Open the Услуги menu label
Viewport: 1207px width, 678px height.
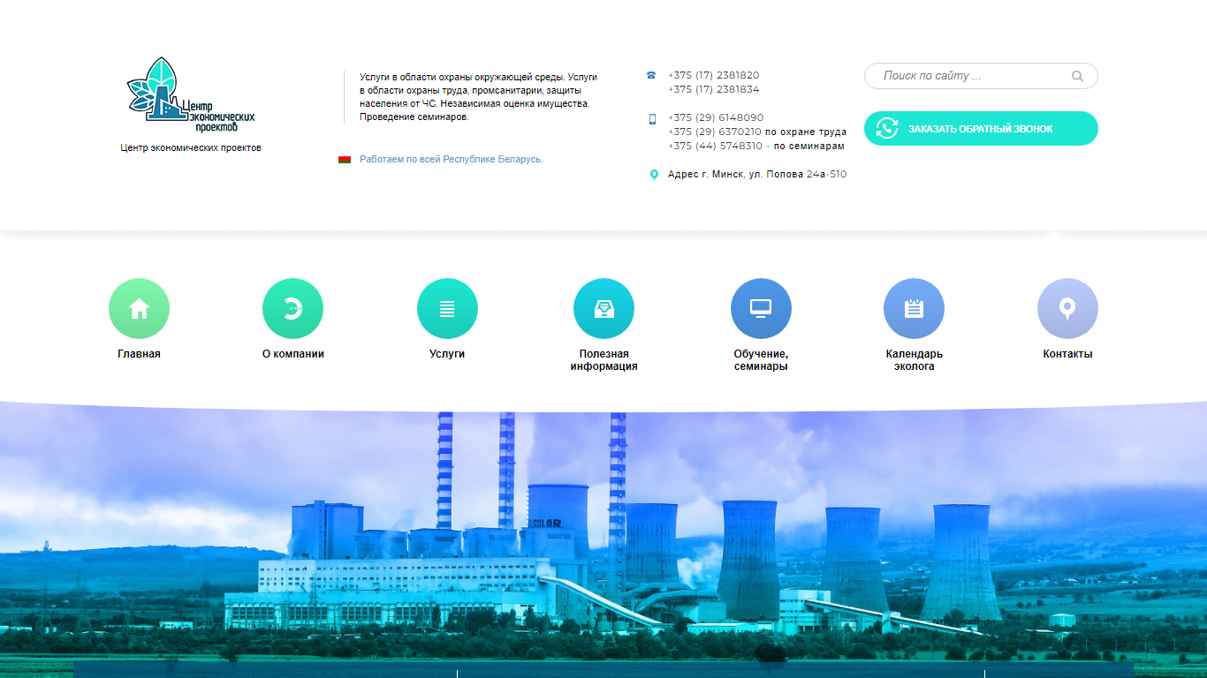447,354
